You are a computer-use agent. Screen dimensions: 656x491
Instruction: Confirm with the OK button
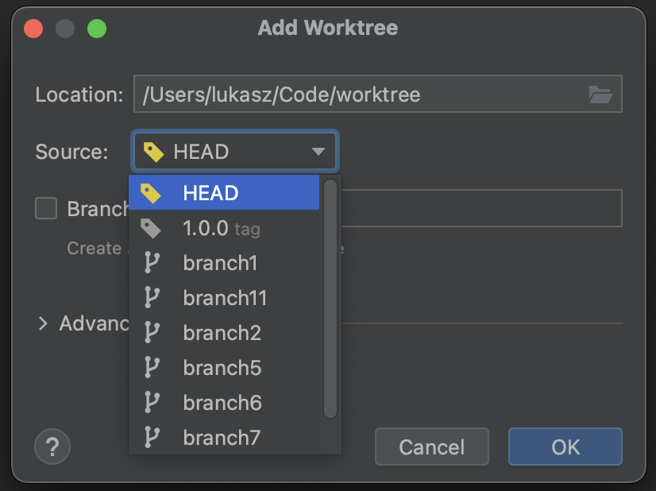coord(565,447)
